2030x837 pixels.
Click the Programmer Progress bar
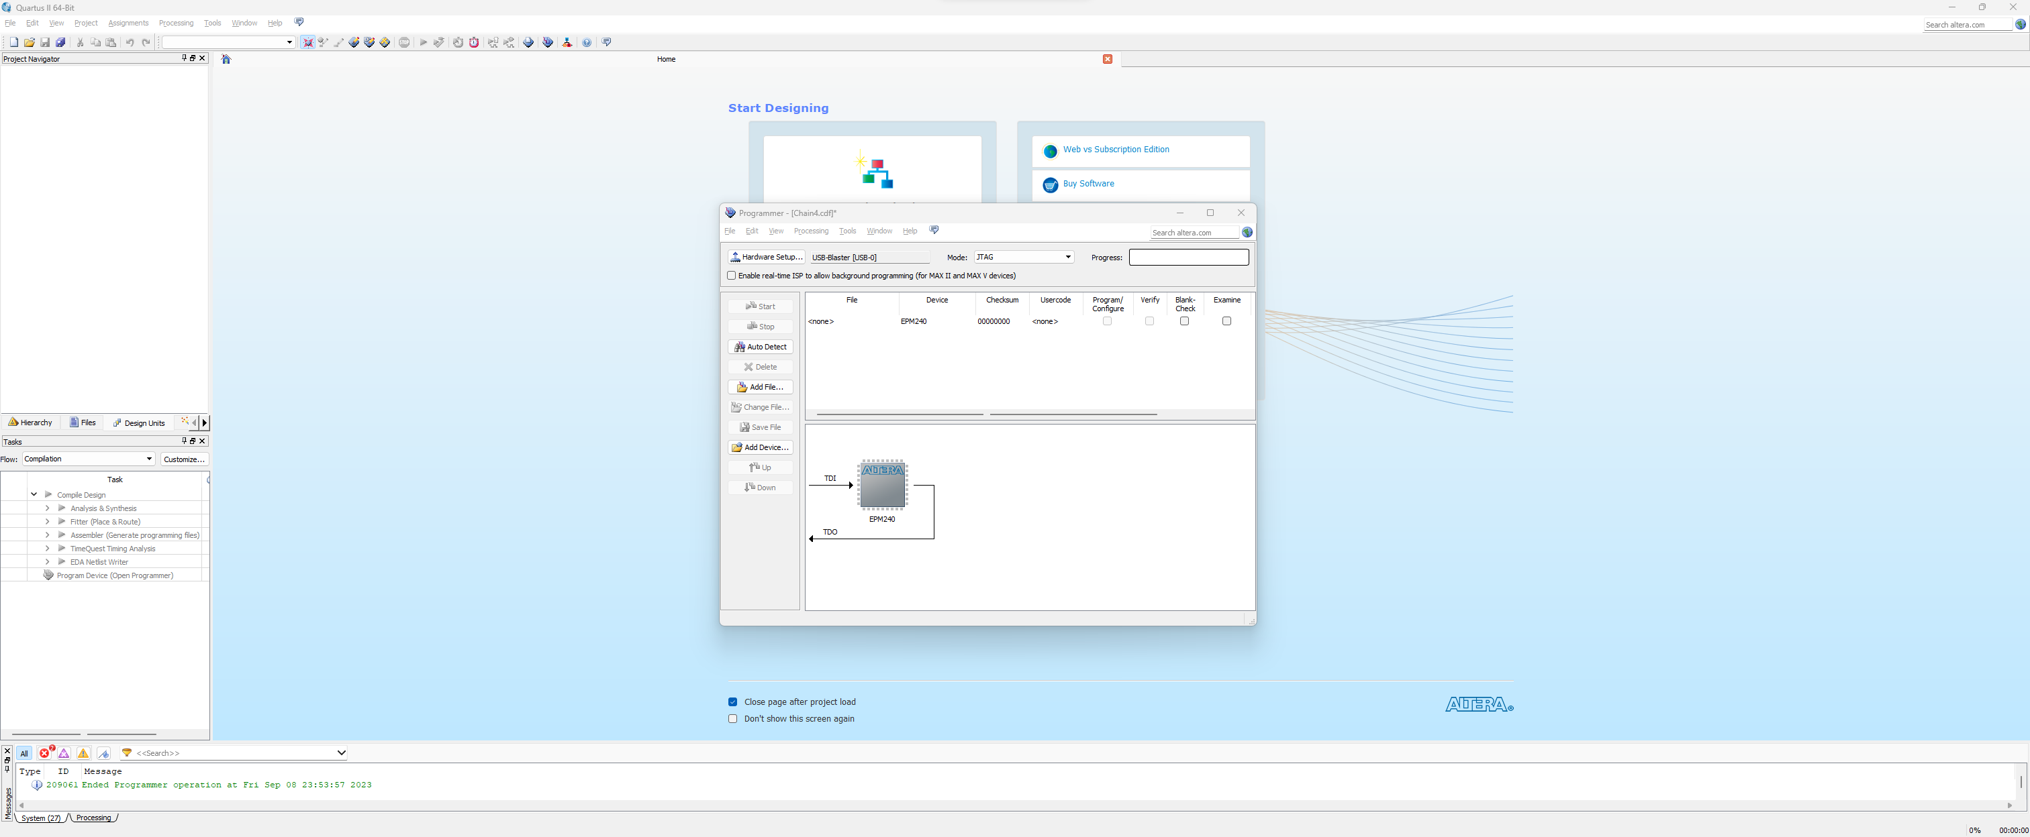(x=1189, y=257)
